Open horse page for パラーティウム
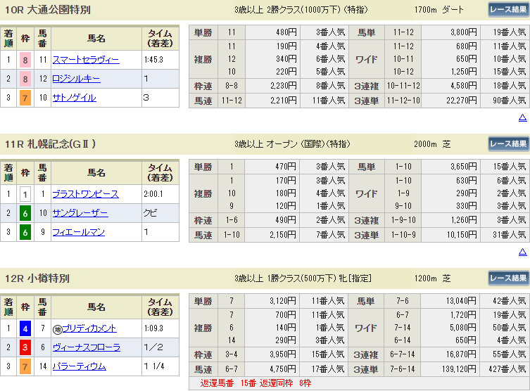This screenshot has width=530, height=391. (x=79, y=366)
